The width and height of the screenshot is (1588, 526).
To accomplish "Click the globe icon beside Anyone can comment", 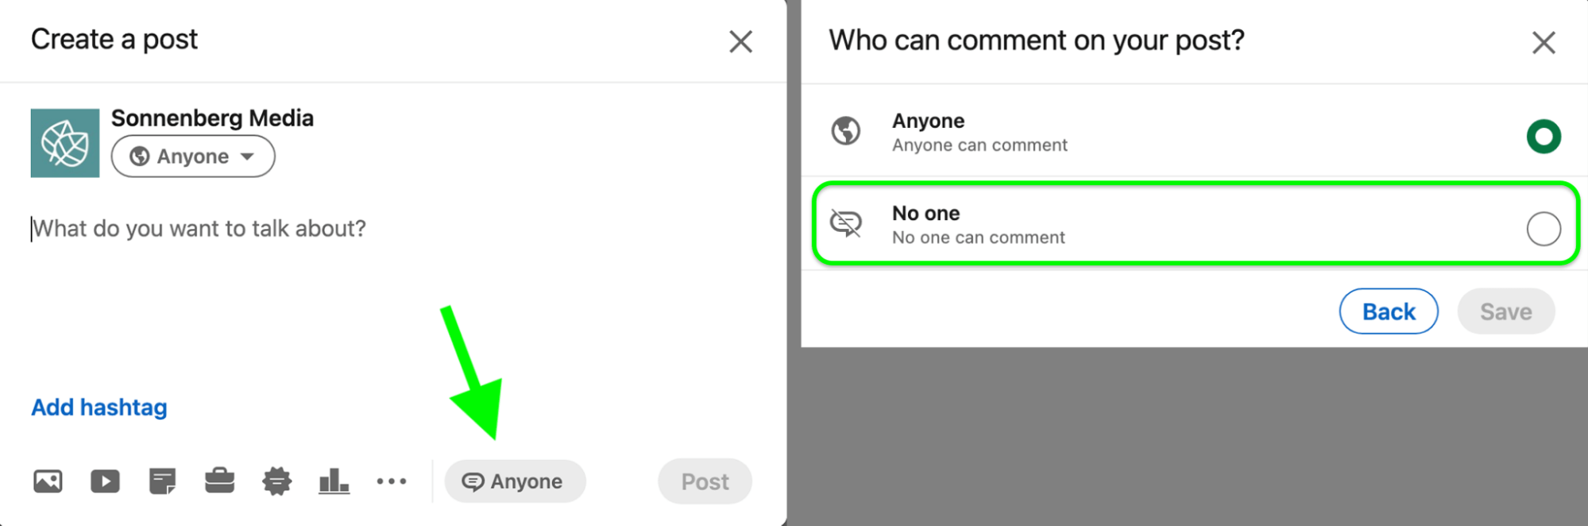I will pos(846,131).
